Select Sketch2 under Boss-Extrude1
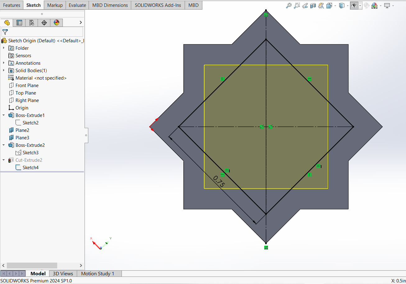 (x=27, y=123)
